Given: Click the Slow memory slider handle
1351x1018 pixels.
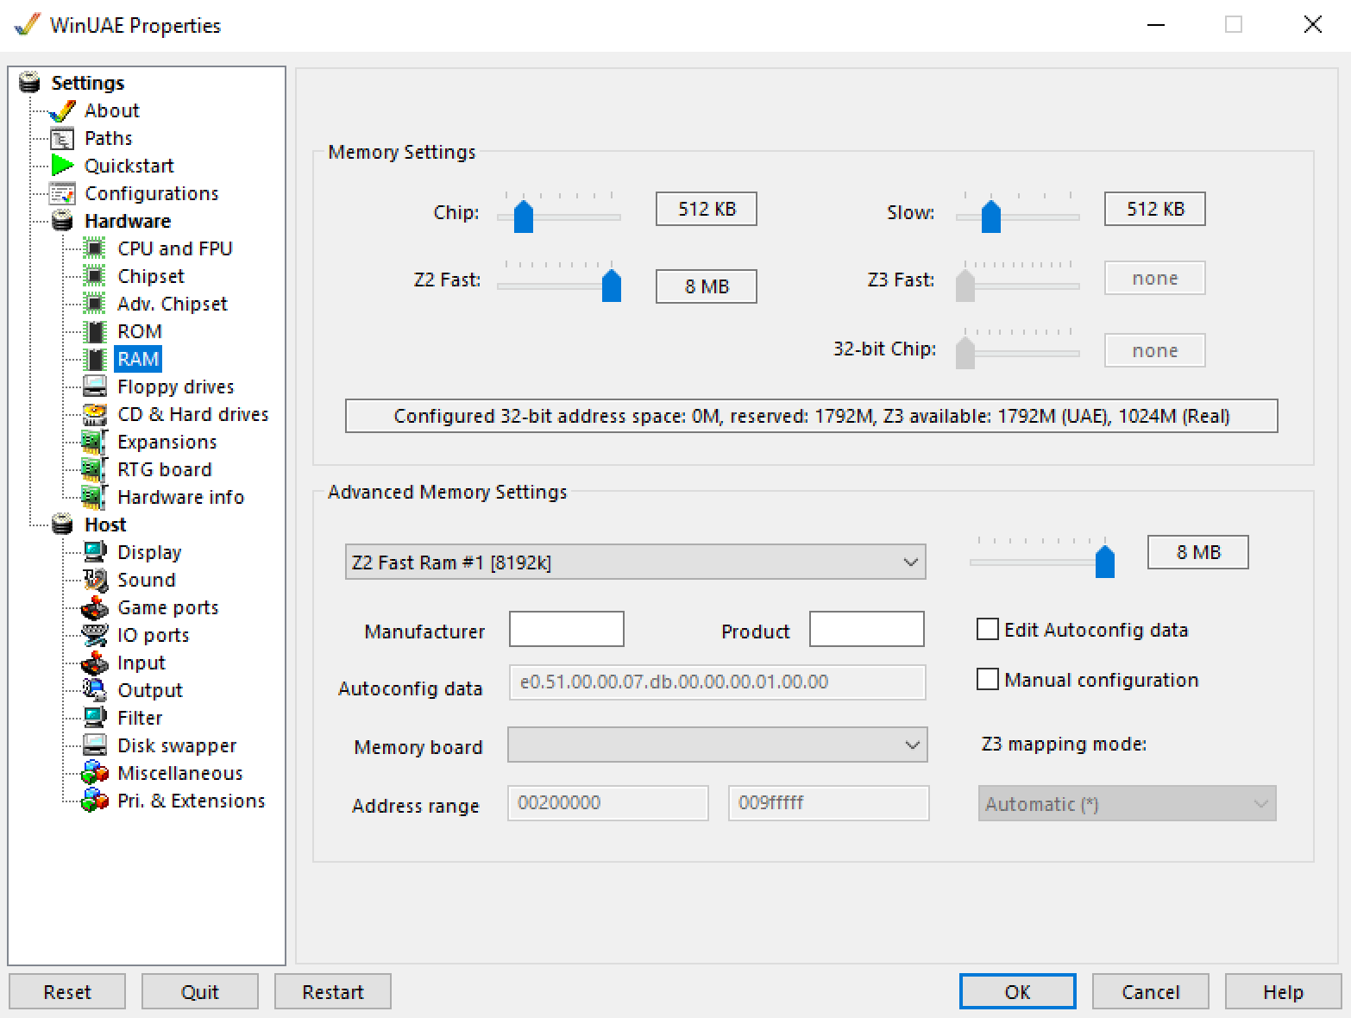Looking at the screenshot, I should (x=991, y=216).
